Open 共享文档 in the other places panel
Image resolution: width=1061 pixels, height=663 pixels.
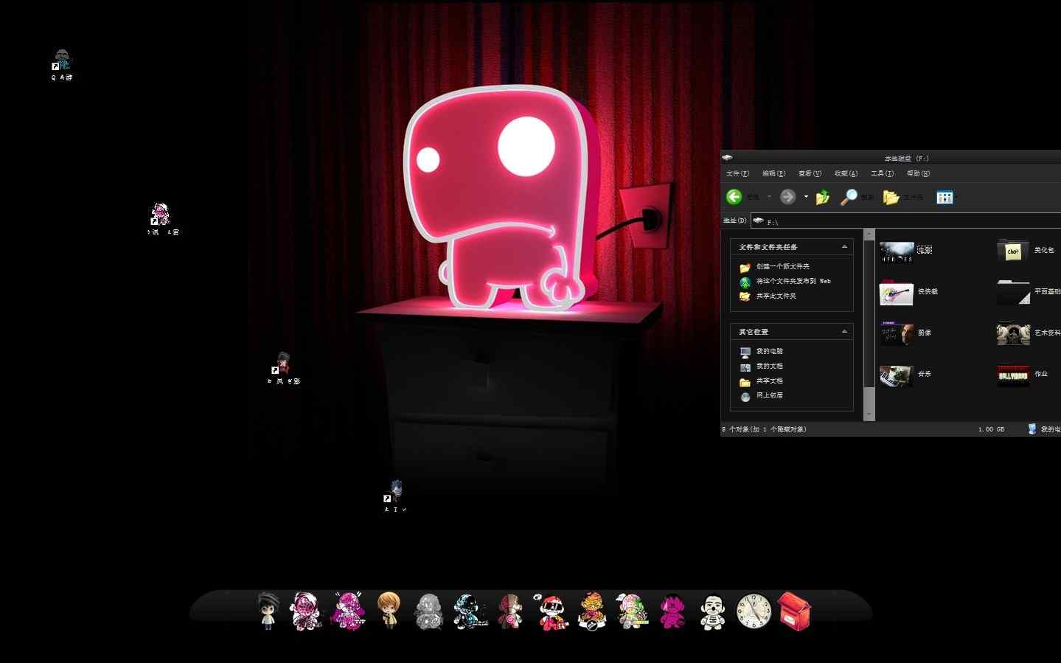769,381
